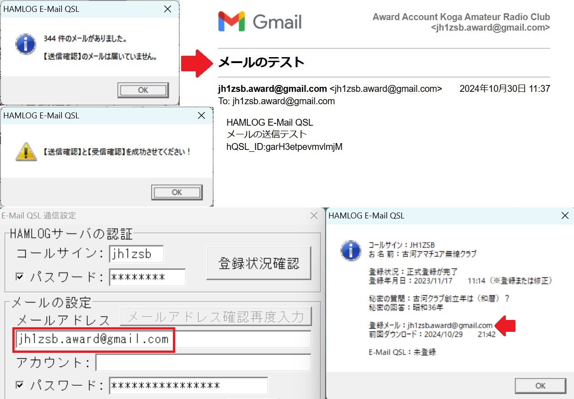
Task: Close the E-Mail QSL 通信設定 window
Action: coord(314,215)
